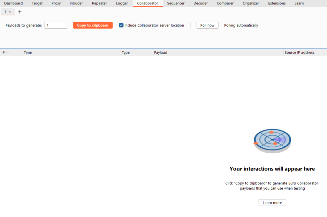Sort by the Type column header
This screenshot has height=217, width=327.
click(x=137, y=52)
